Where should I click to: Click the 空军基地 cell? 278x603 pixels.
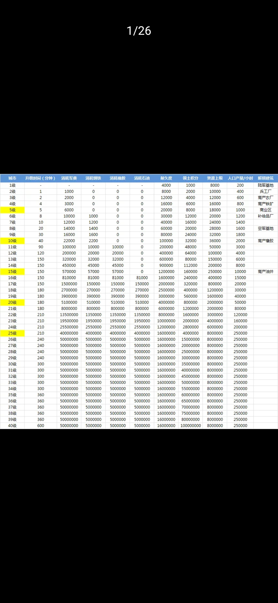tap(266, 229)
